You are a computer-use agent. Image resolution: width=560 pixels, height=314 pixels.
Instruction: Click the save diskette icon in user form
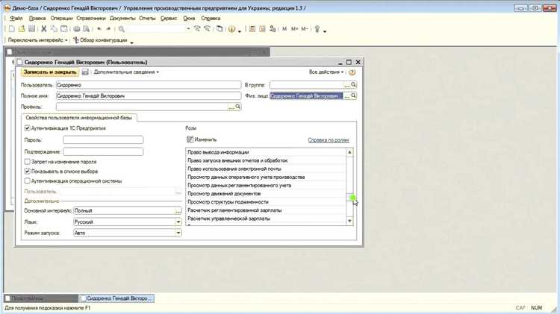pyautogui.click(x=85, y=72)
